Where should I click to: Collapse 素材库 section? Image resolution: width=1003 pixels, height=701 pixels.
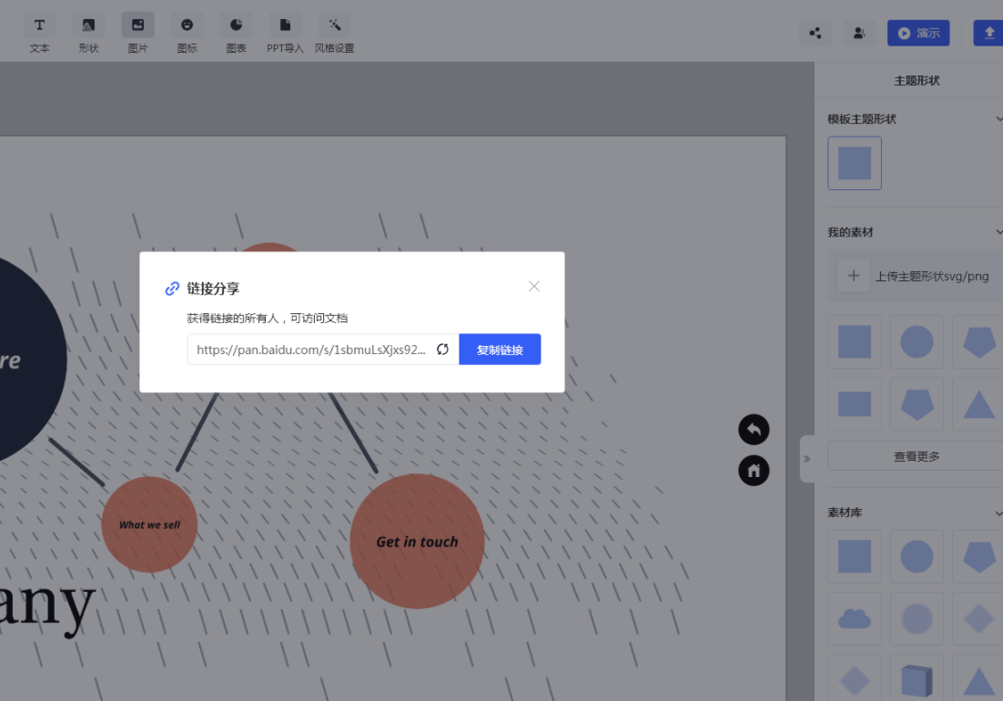click(x=998, y=513)
